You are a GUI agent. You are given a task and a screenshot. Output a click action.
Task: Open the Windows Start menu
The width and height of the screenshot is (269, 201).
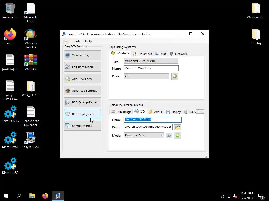click(x=6, y=196)
